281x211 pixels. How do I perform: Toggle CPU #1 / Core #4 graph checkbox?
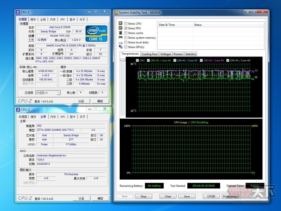[x=227, y=60]
